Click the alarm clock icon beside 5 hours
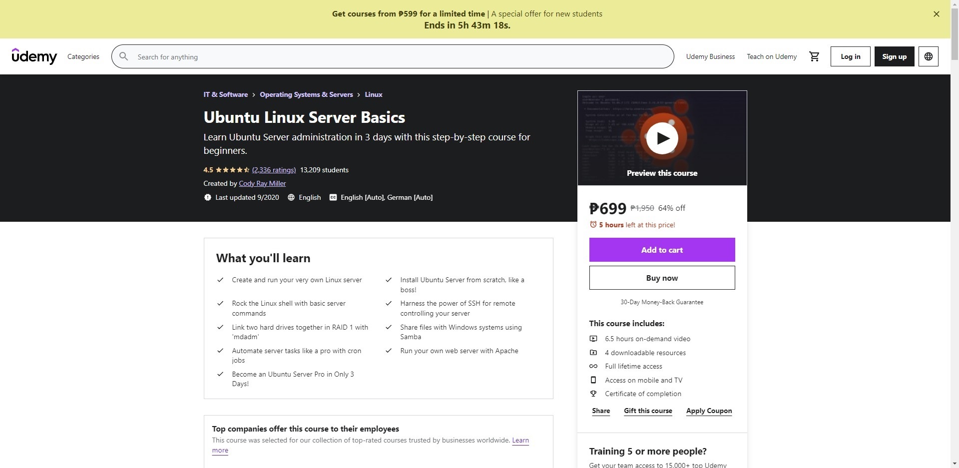 (593, 225)
